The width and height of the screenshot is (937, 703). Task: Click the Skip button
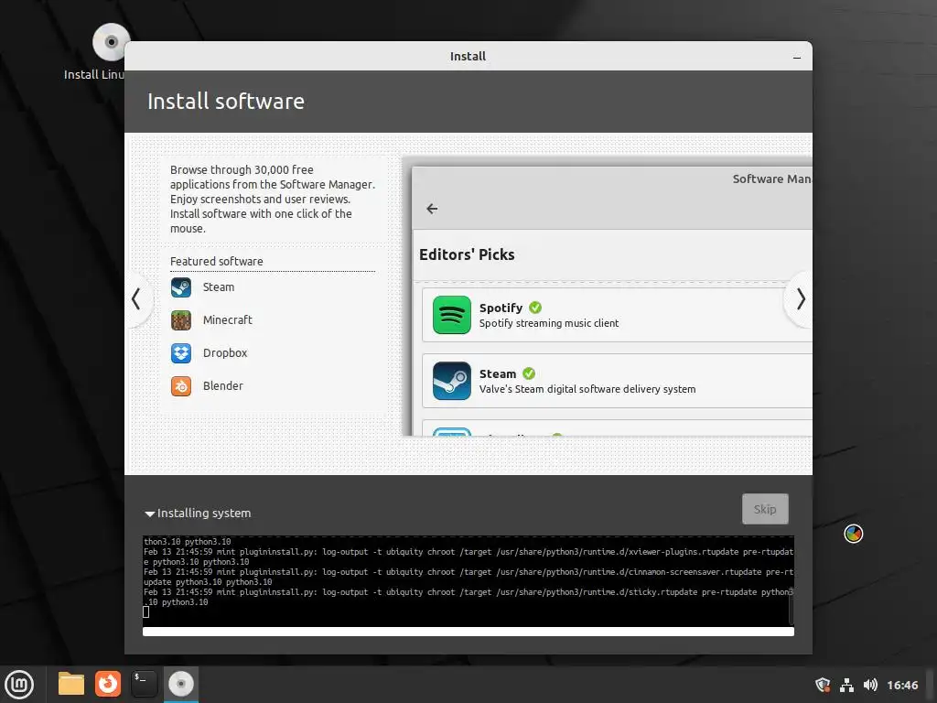765,509
